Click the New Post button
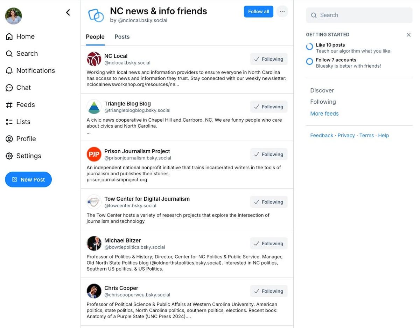This screenshot has width=420, height=328. (28, 179)
